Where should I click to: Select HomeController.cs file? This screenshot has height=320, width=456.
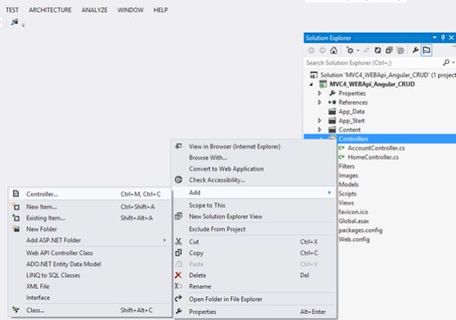coord(373,157)
